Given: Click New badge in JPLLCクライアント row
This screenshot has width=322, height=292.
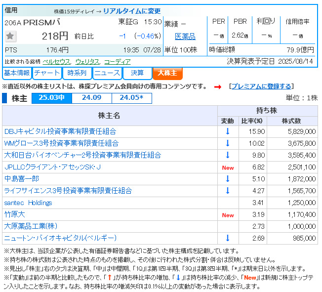Looking at the screenshot, I should coord(228,168).
